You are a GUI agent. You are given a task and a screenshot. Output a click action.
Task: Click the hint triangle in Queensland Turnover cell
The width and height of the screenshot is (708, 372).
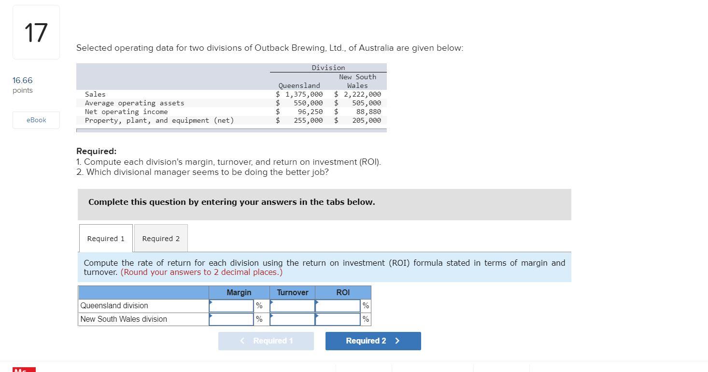[x=272, y=302]
